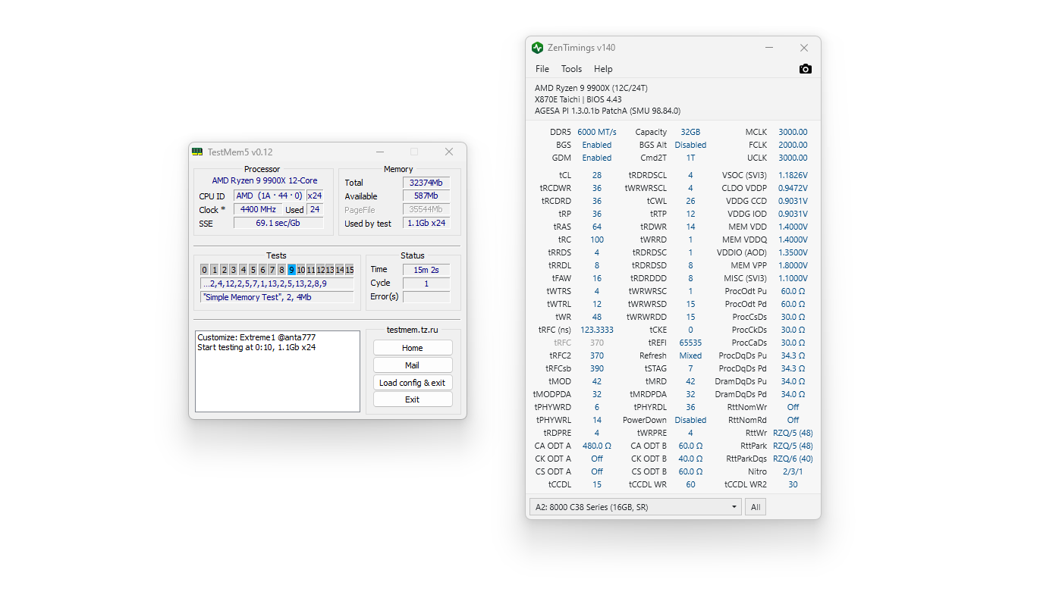Click the Used by test 1.1Gb x24 field
1062x595 pixels.
(426, 224)
